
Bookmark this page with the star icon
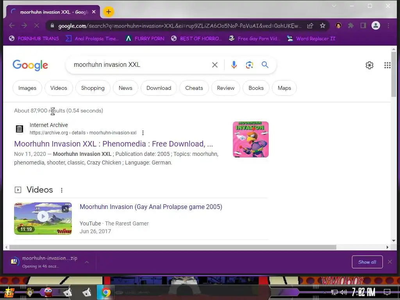[x=322, y=25]
